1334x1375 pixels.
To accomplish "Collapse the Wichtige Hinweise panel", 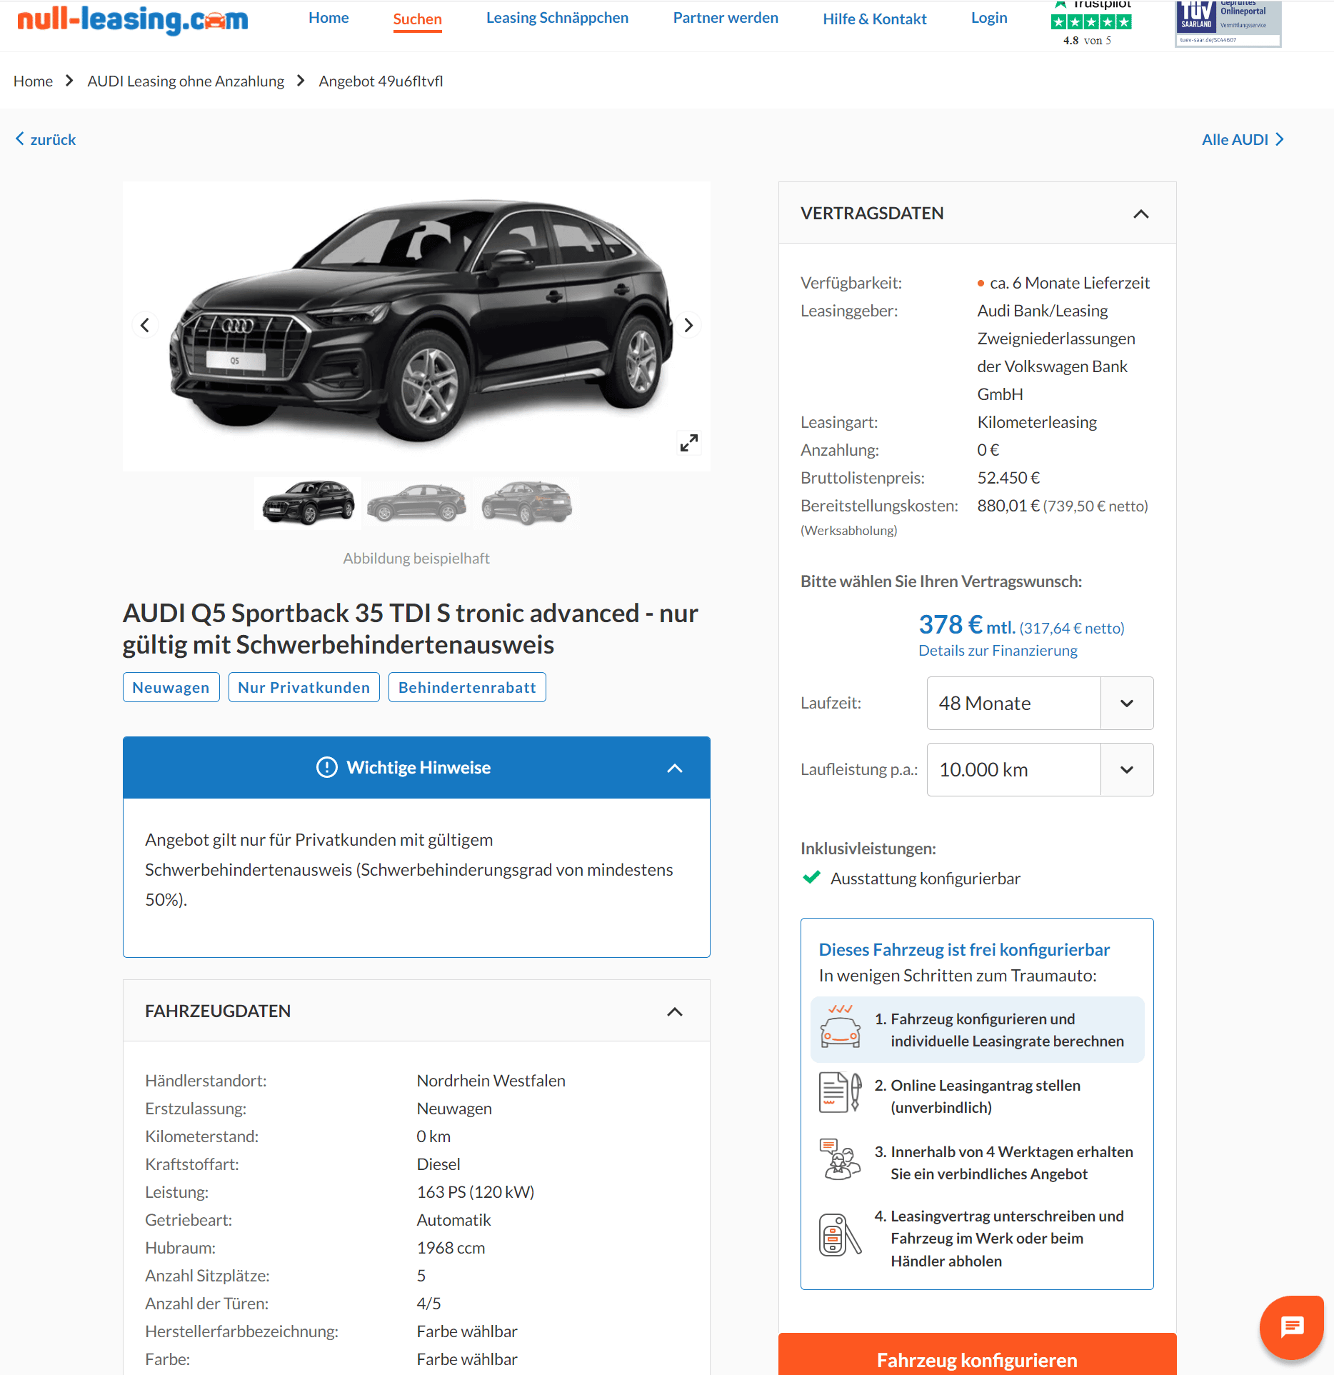I will click(x=674, y=768).
